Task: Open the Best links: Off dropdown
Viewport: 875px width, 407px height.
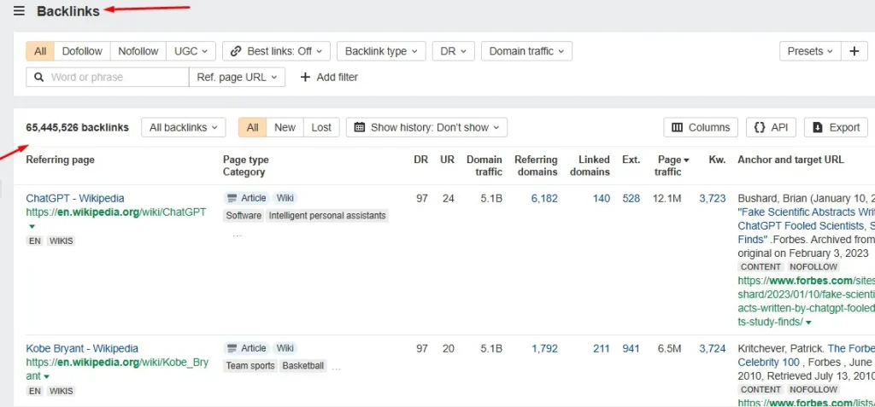Action: (x=276, y=51)
